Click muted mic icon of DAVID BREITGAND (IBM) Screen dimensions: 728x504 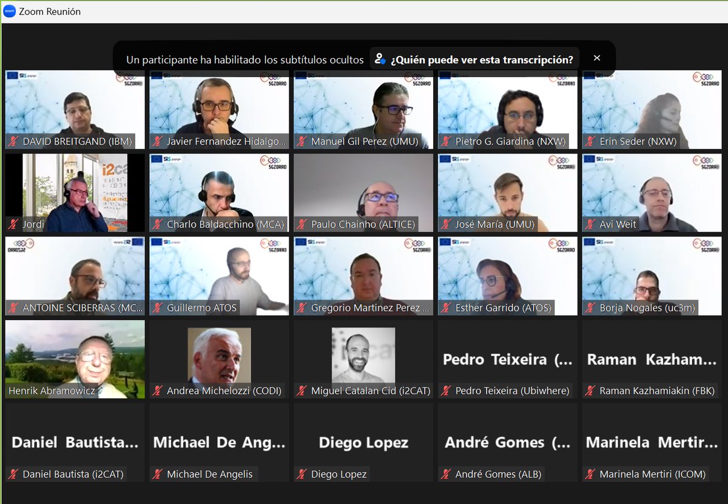(x=13, y=141)
